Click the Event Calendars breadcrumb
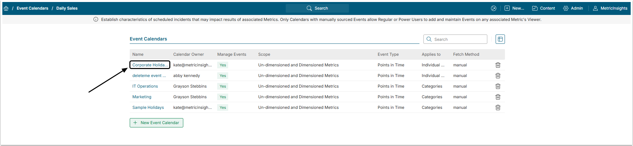Screen dimensions: 633x146 click(x=32, y=8)
